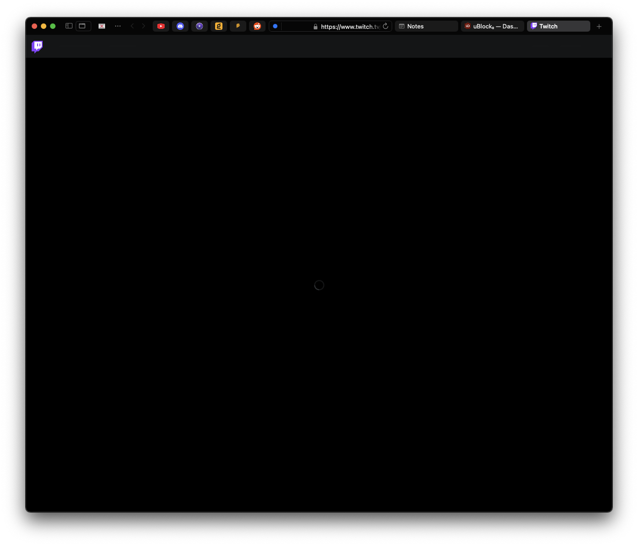
Task: Open the Discord pinned tab
Action: [180, 26]
